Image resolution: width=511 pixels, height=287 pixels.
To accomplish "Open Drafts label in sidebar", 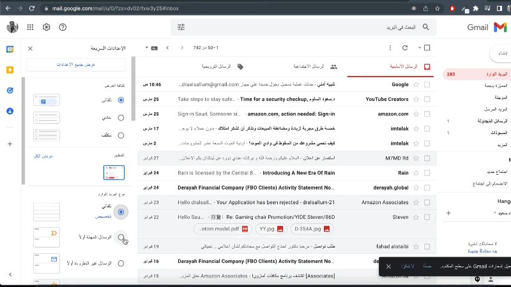I will coord(499,133).
